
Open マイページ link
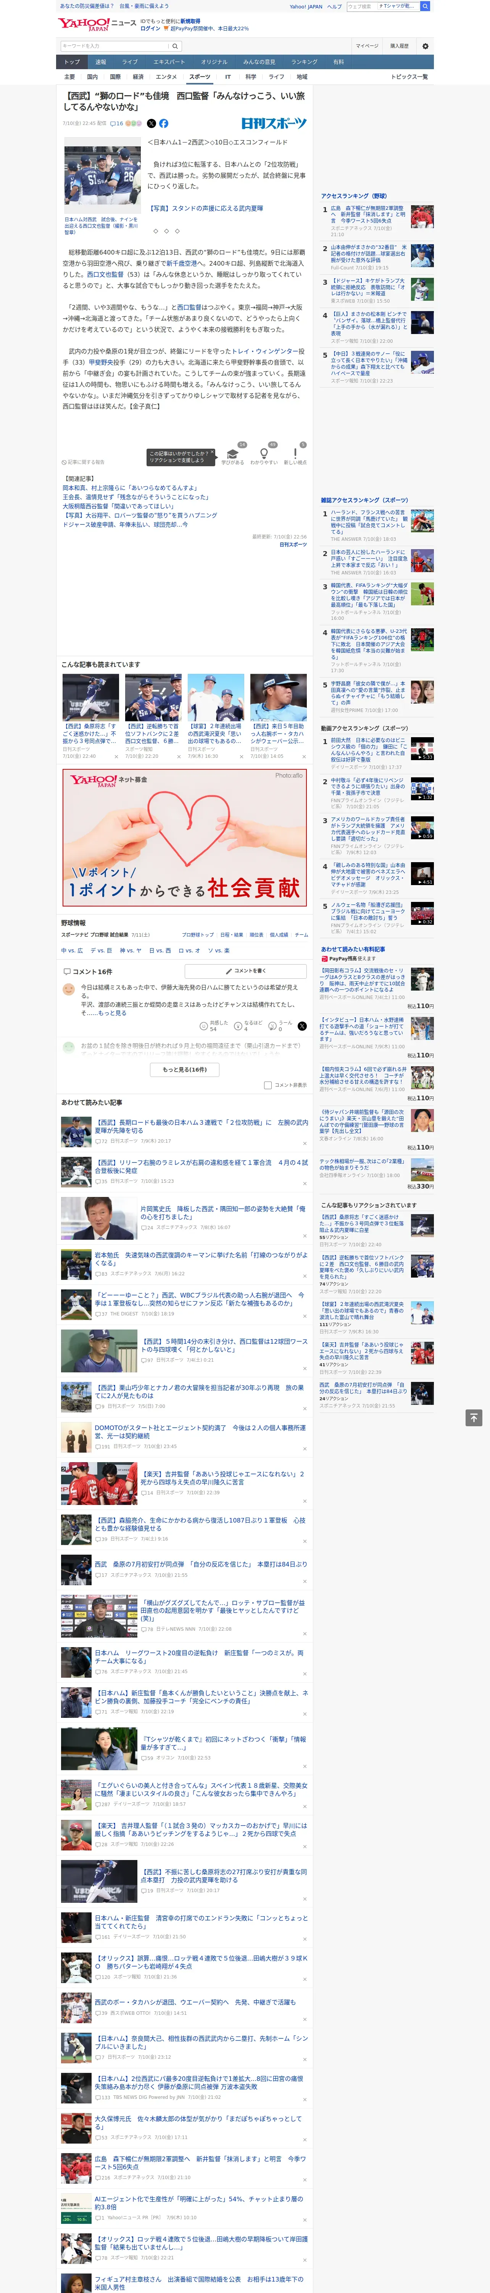pyautogui.click(x=367, y=46)
